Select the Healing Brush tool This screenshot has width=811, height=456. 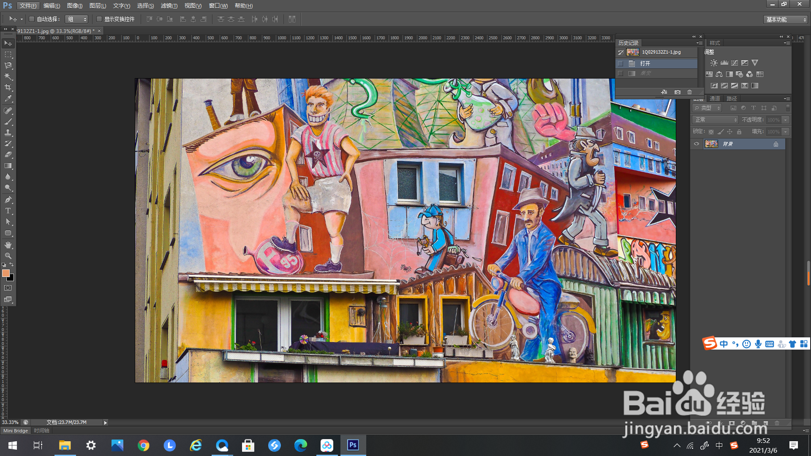tap(8, 111)
